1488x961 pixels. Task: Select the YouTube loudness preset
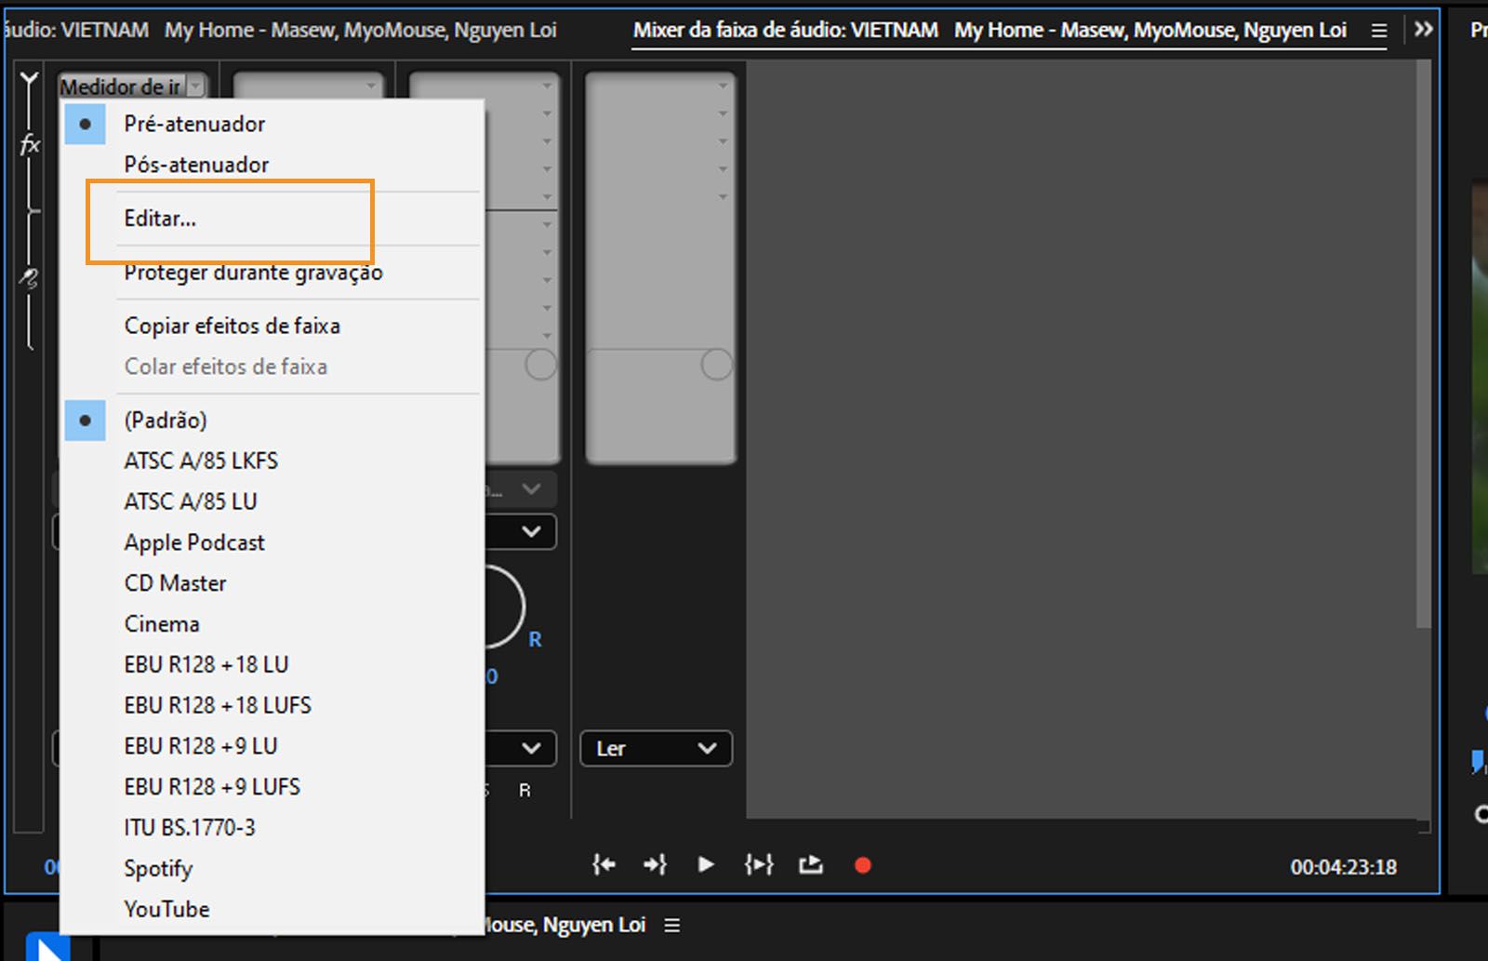click(x=271, y=909)
